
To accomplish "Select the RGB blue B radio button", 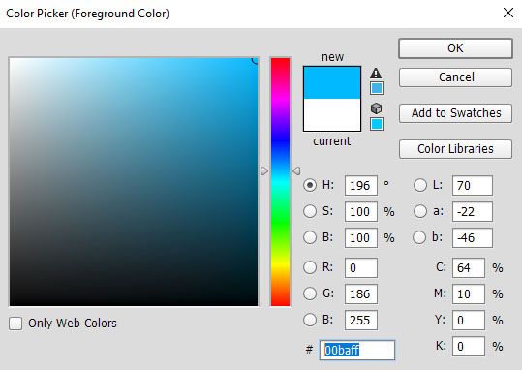I will (310, 320).
